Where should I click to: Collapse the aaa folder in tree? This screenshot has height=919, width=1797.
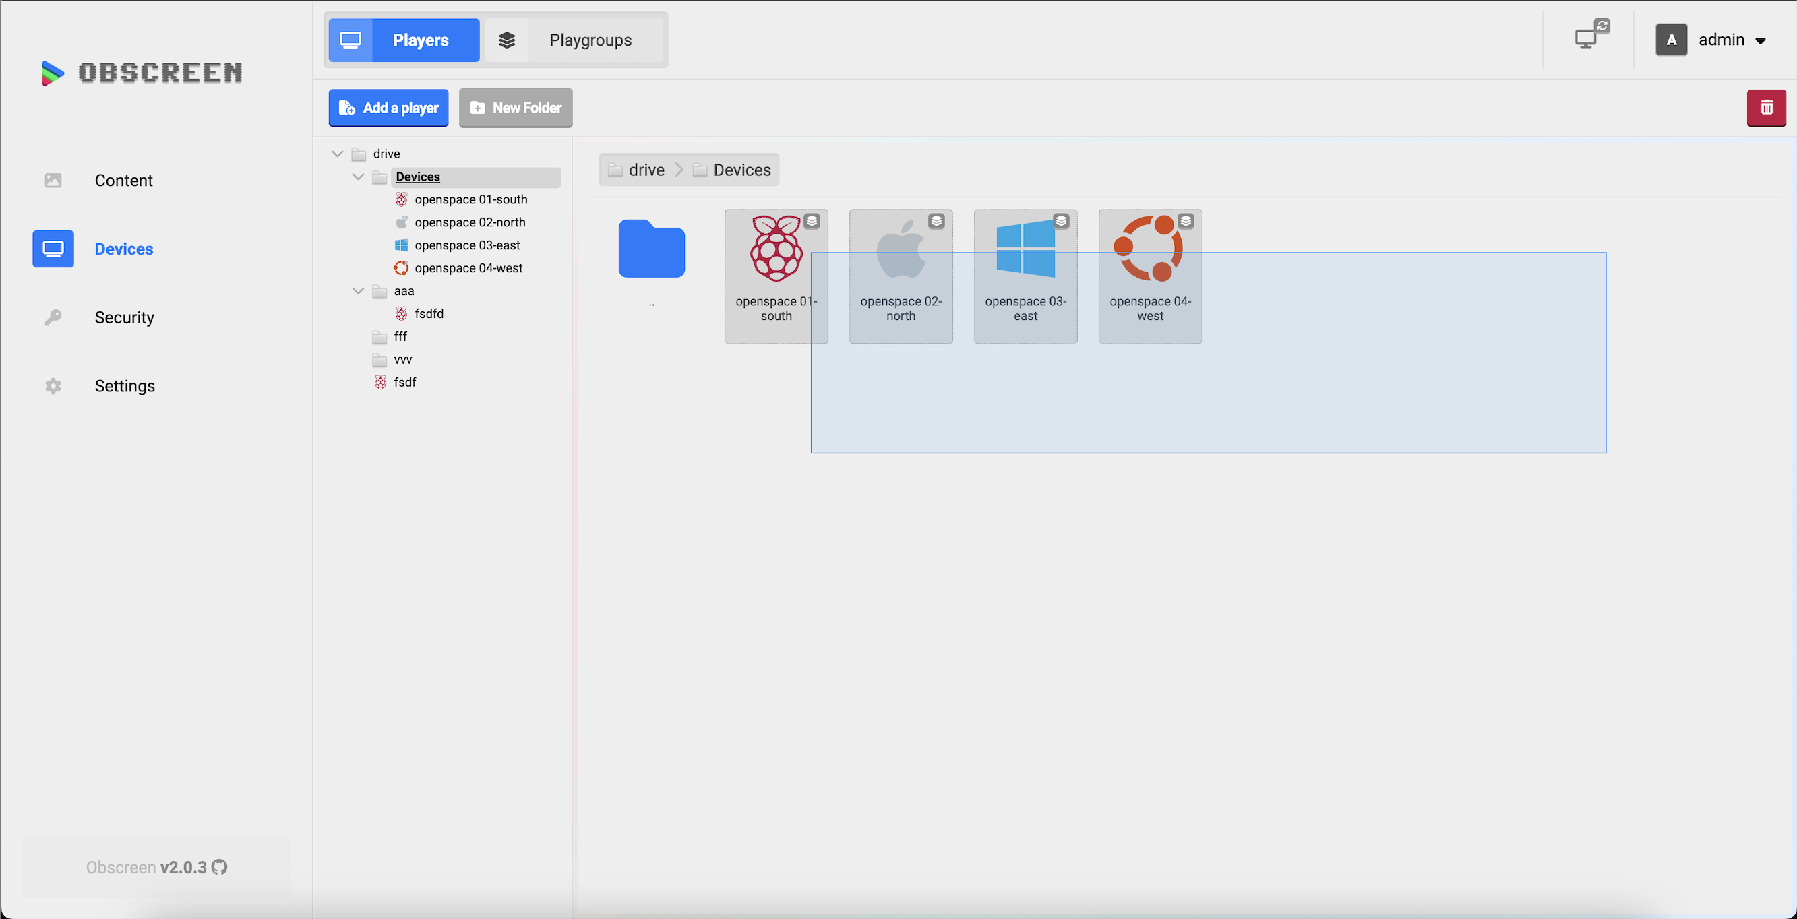359,291
